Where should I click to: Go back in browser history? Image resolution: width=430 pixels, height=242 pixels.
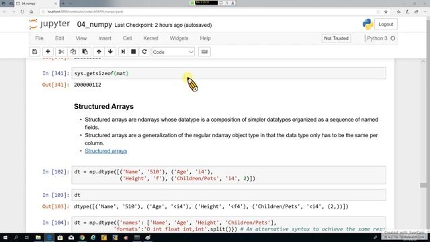tap(5, 11)
